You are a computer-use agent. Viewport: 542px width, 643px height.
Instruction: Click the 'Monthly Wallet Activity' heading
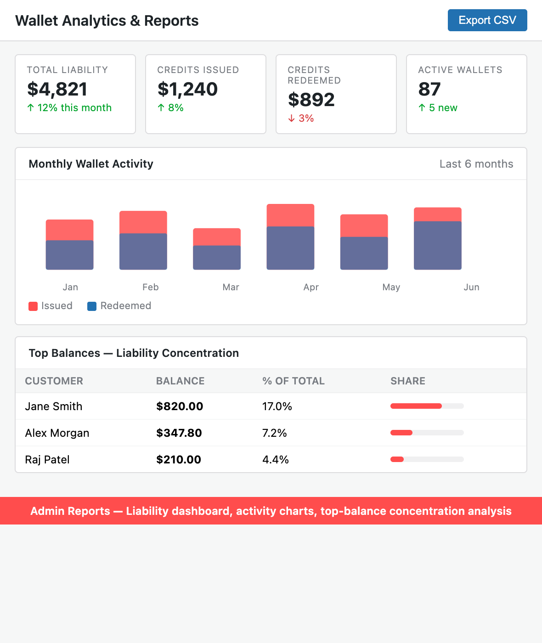91,164
